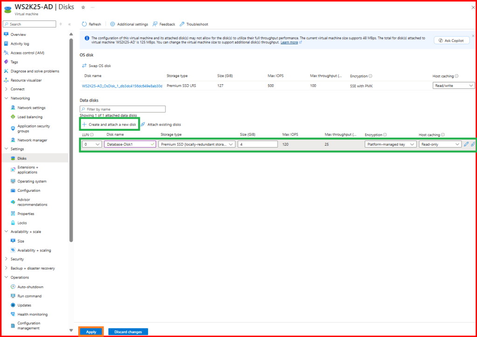The width and height of the screenshot is (477, 337).
Task: Collapse the Networking section in sidebar
Action: (6, 98)
